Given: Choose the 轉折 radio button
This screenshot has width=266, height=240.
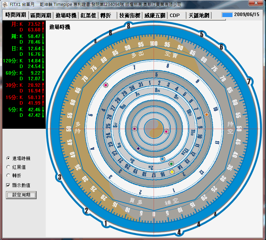Looking at the screenshot, I should tap(8, 175).
